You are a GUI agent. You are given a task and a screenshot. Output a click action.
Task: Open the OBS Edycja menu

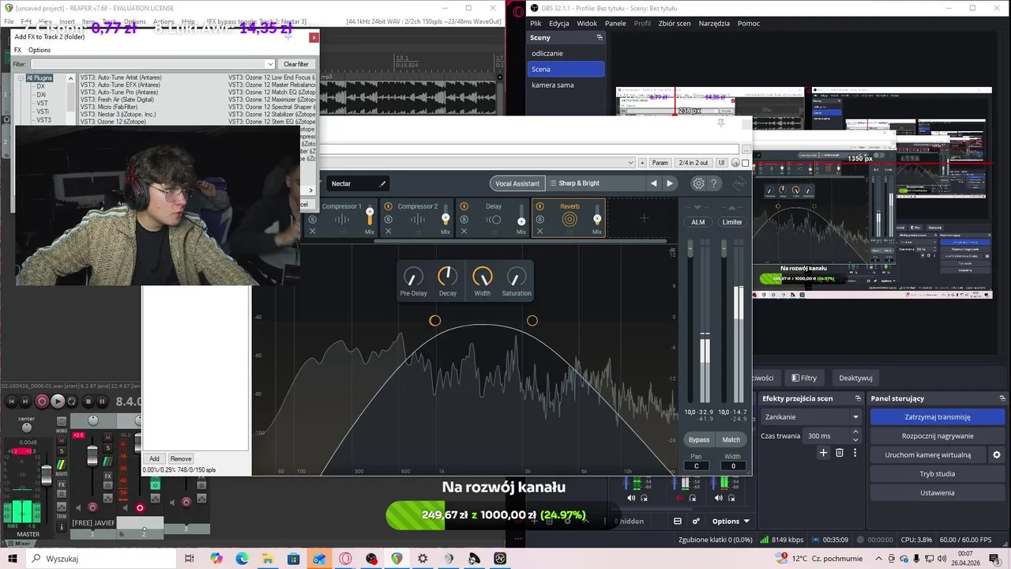(x=559, y=24)
